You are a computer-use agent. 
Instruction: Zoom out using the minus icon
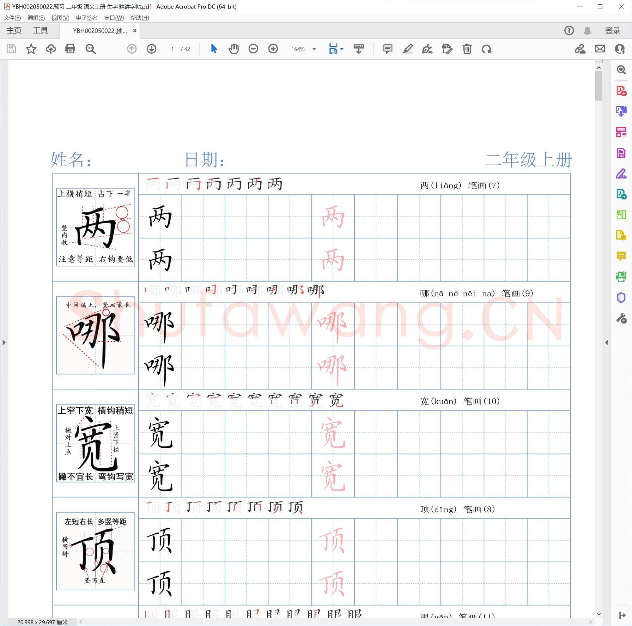pyautogui.click(x=253, y=49)
